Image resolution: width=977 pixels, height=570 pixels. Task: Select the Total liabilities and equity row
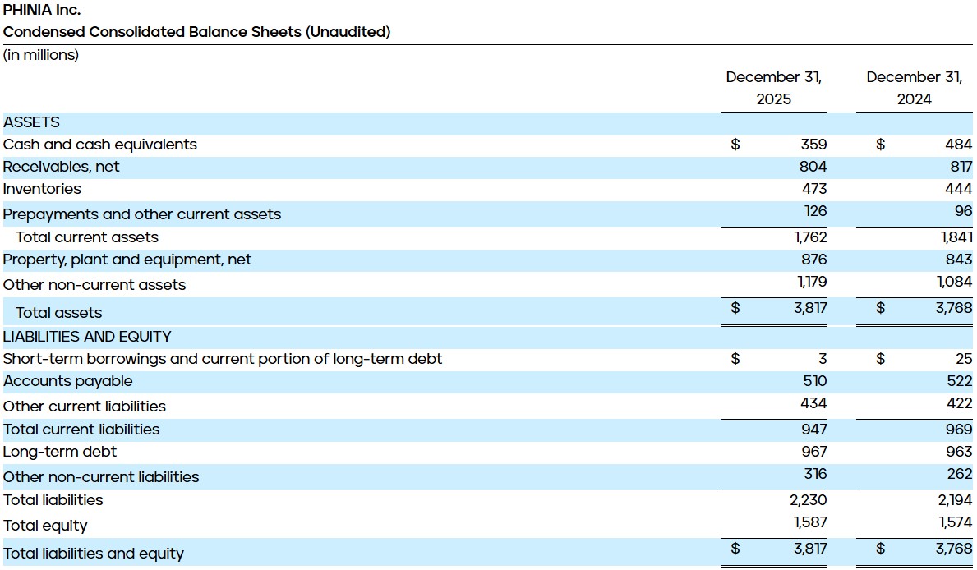click(94, 554)
